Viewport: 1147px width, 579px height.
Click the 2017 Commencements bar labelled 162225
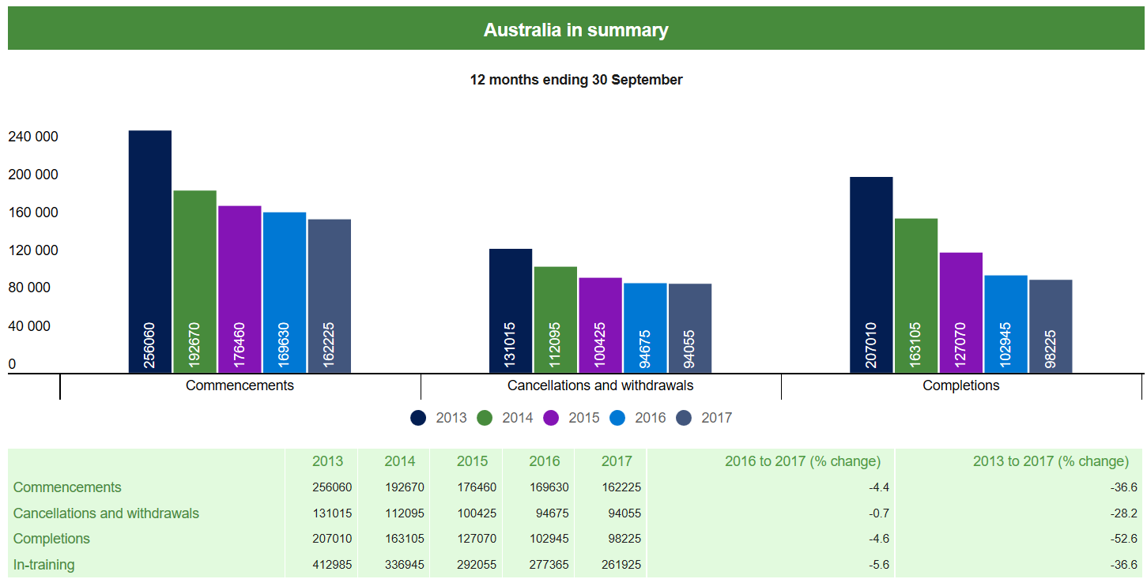pyautogui.click(x=330, y=296)
